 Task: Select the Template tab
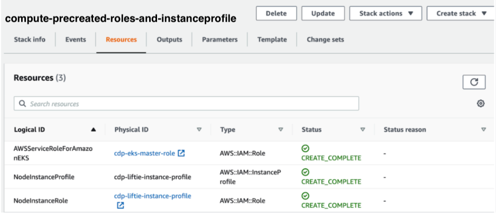[x=272, y=40]
